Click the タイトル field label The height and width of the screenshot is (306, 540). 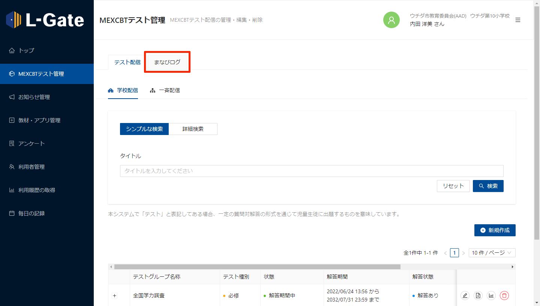[130, 156]
